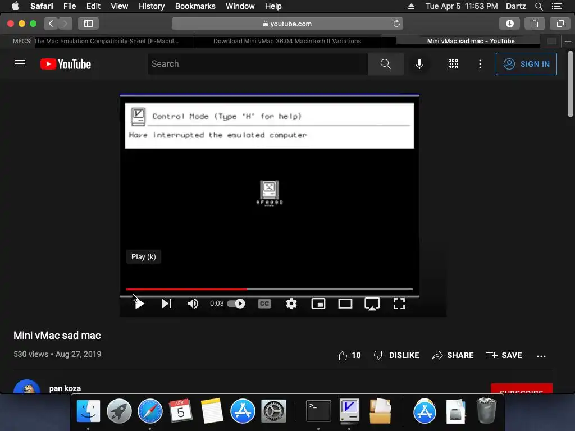Open the Bookmarks menu
575x431 pixels.
pos(195,6)
